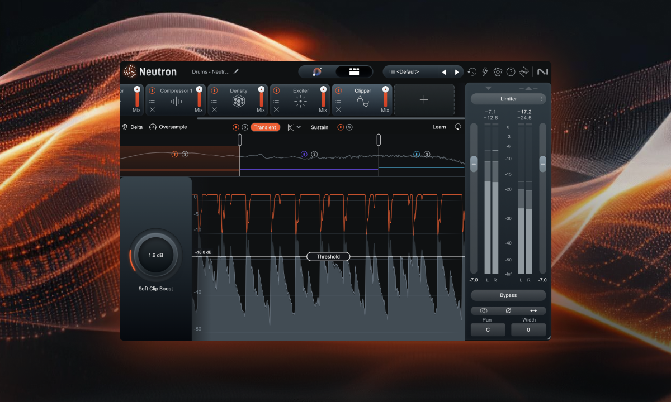Remove the Compressor 1 module

point(152,110)
